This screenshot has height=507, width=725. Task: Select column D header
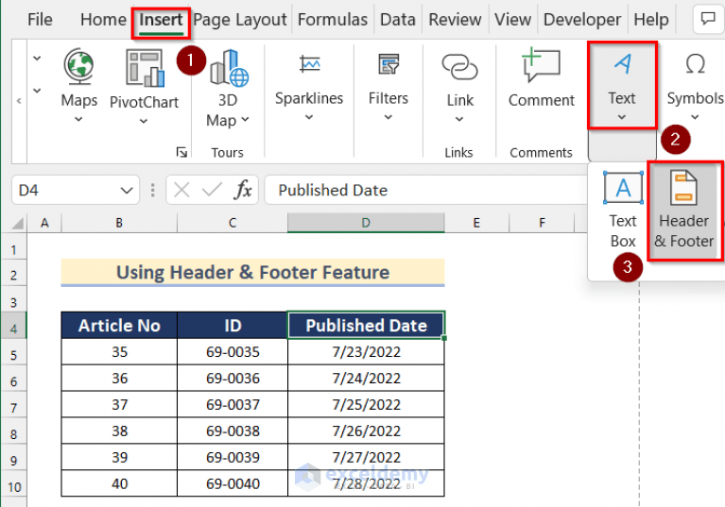click(x=366, y=223)
